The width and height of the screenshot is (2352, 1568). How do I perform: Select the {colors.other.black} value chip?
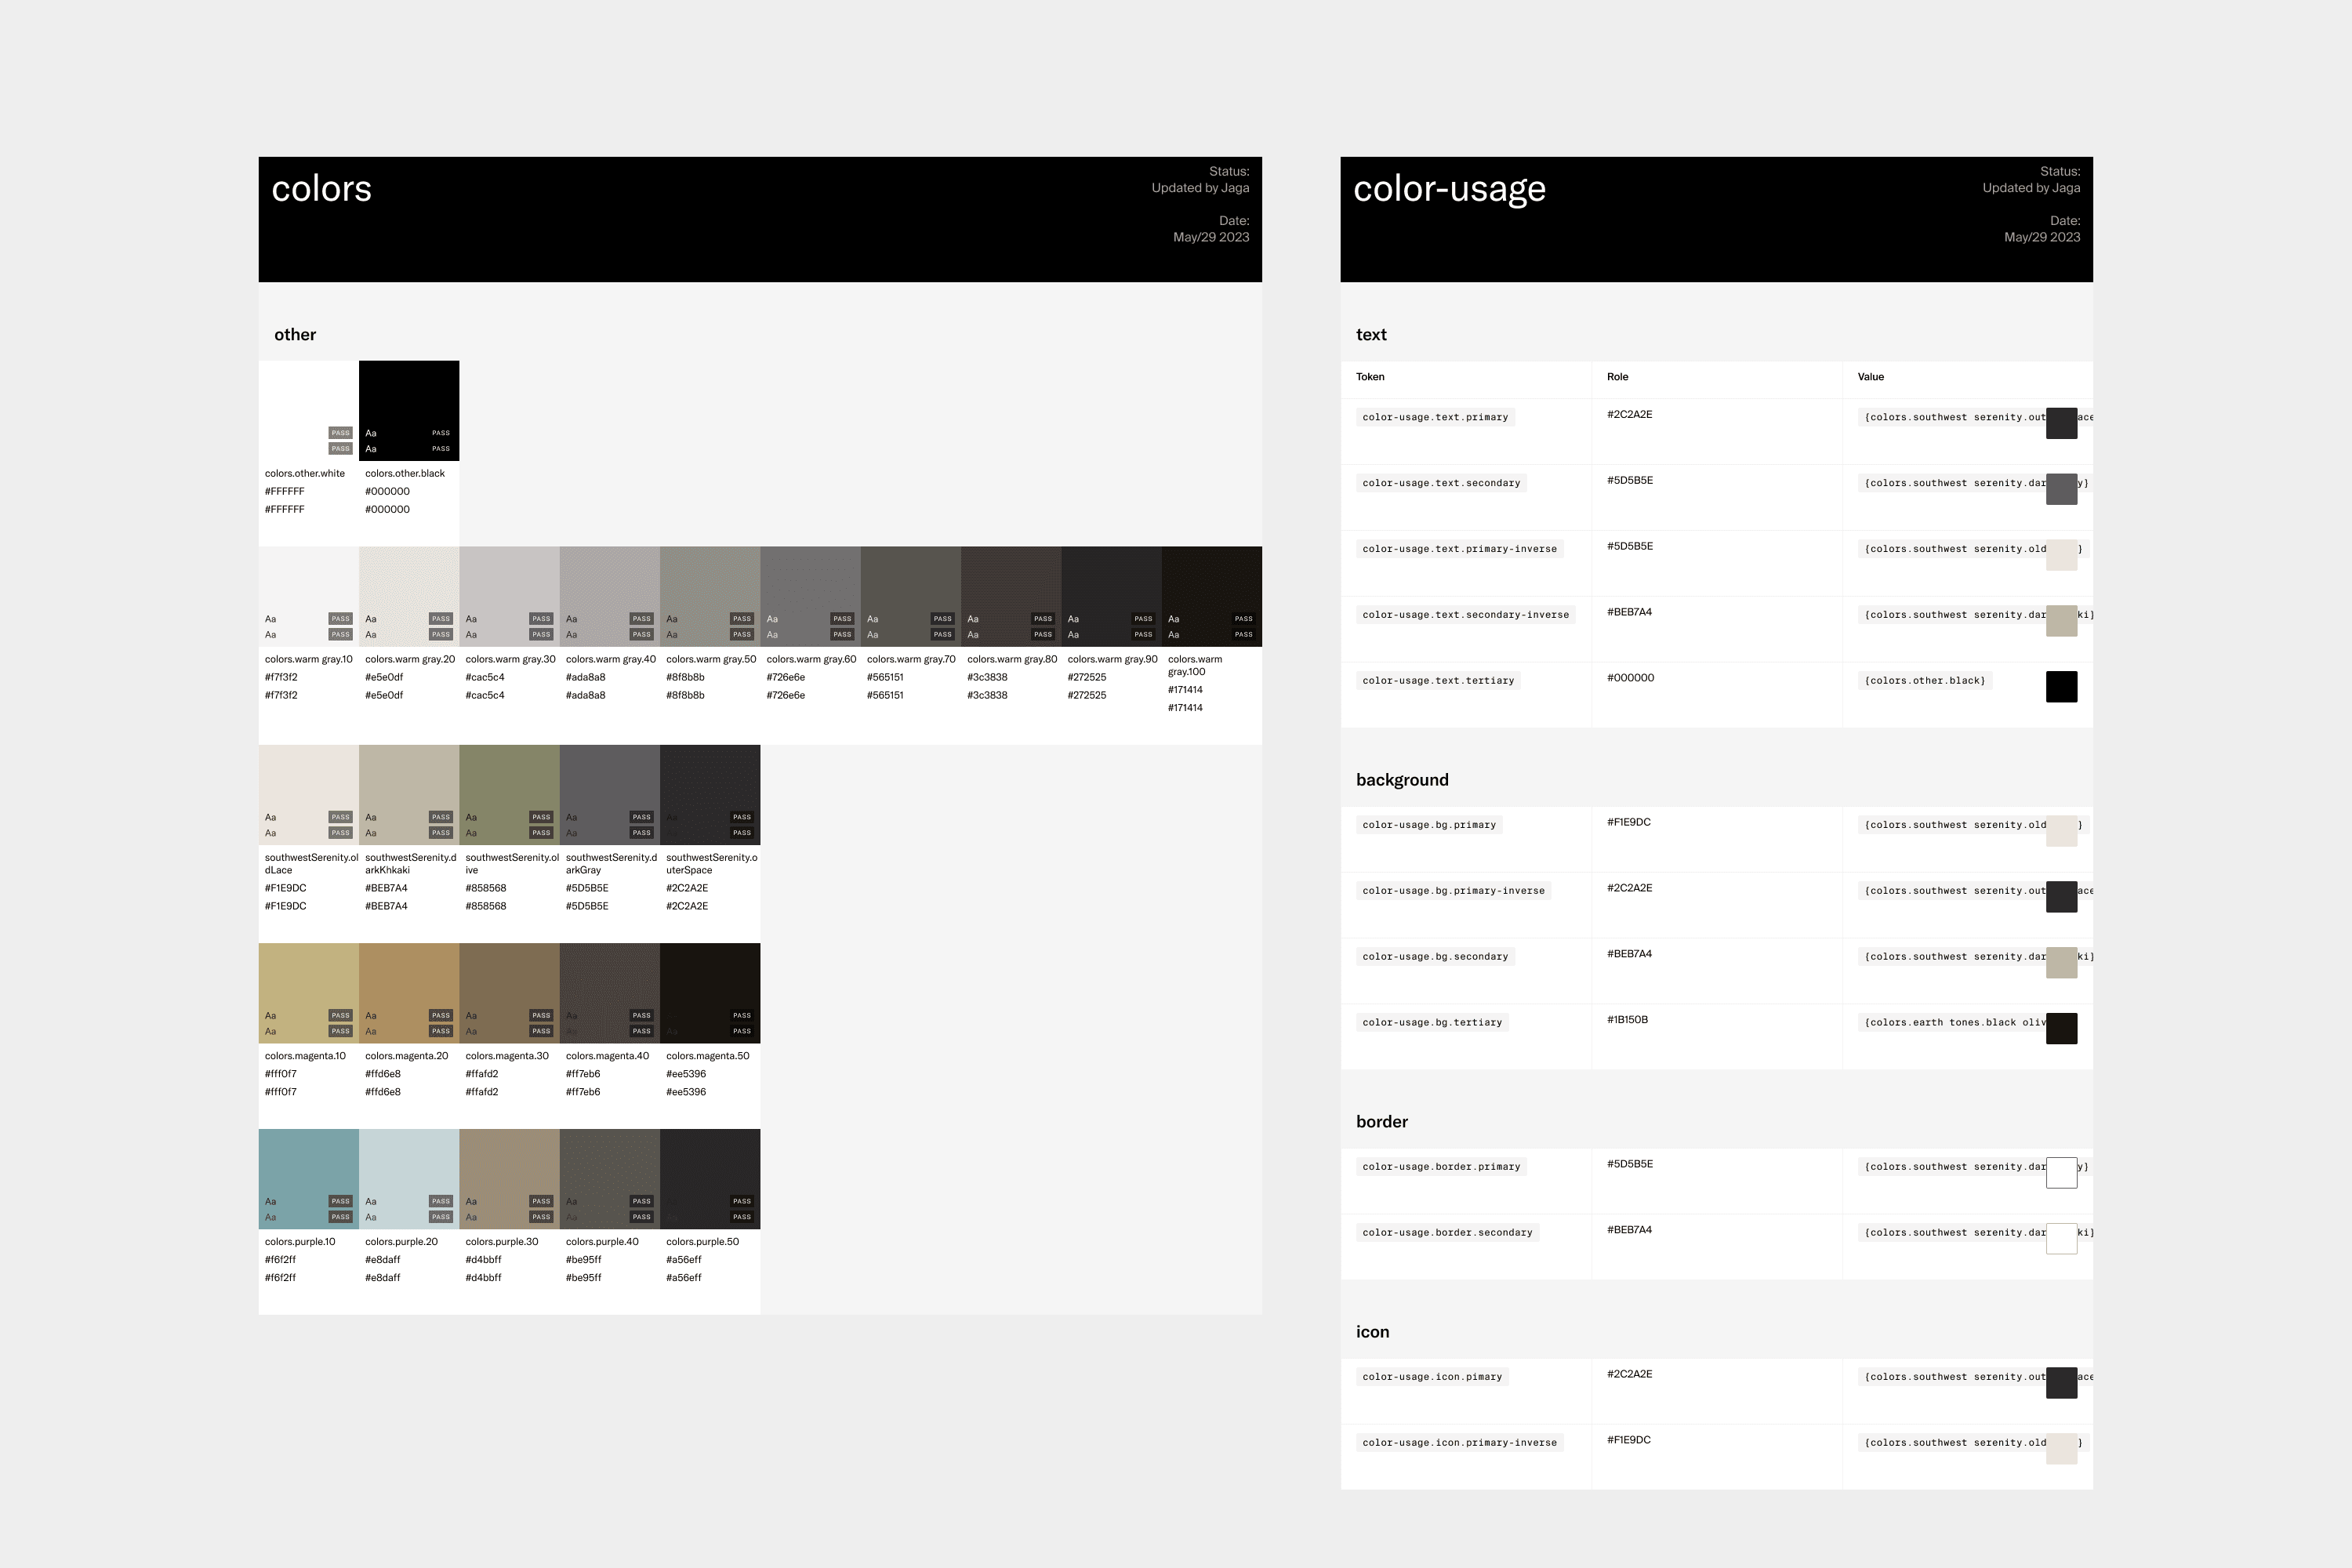pyautogui.click(x=1924, y=681)
